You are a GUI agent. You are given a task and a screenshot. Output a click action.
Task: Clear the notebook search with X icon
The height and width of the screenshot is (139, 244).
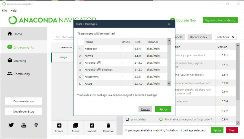pyautogui.click(x=233, y=37)
